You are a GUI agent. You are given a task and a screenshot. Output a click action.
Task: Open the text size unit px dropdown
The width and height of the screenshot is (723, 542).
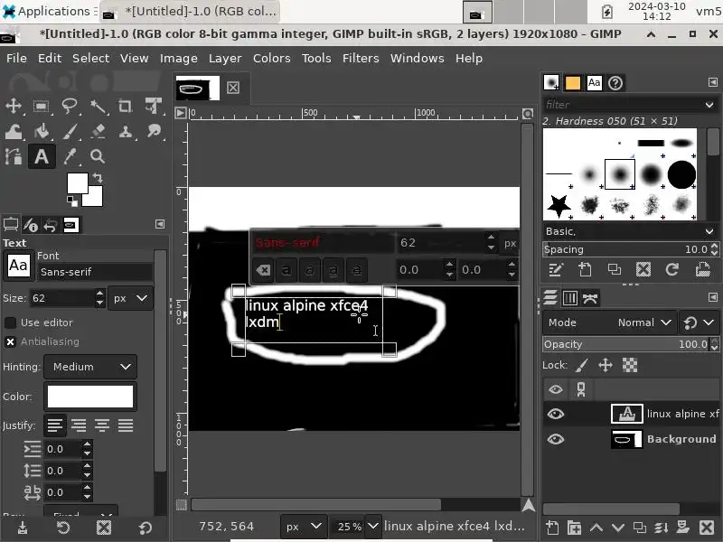tap(130, 298)
